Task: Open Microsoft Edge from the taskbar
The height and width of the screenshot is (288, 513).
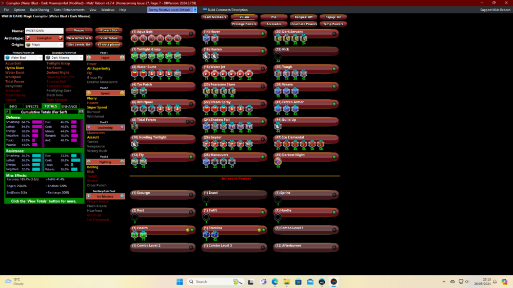Action: (x=274, y=282)
